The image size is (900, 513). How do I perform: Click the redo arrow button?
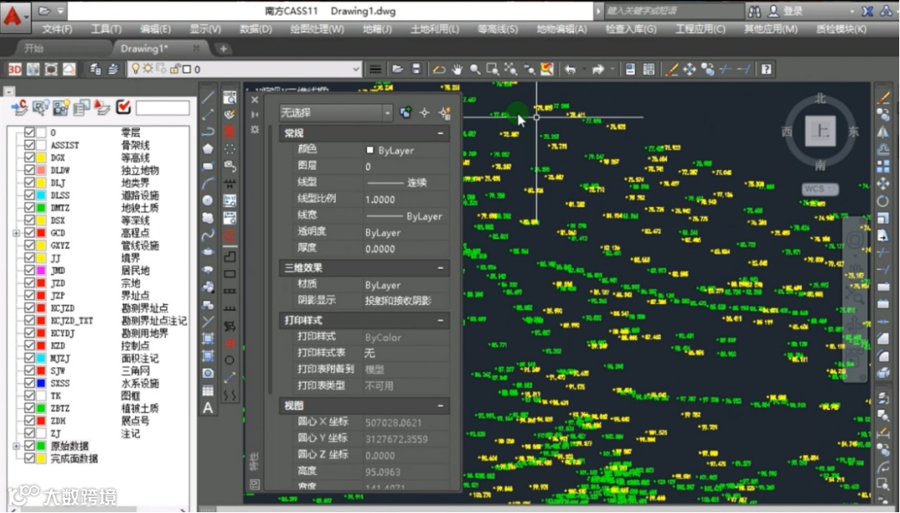[x=598, y=69]
